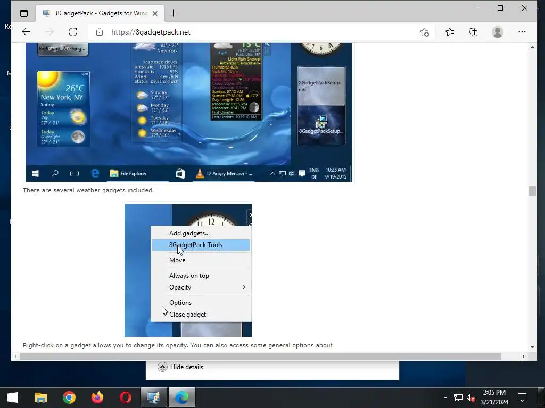The height and width of the screenshot is (408, 545).
Task: Click the text 'There are several weather gadgets included.'
Action: click(x=88, y=190)
